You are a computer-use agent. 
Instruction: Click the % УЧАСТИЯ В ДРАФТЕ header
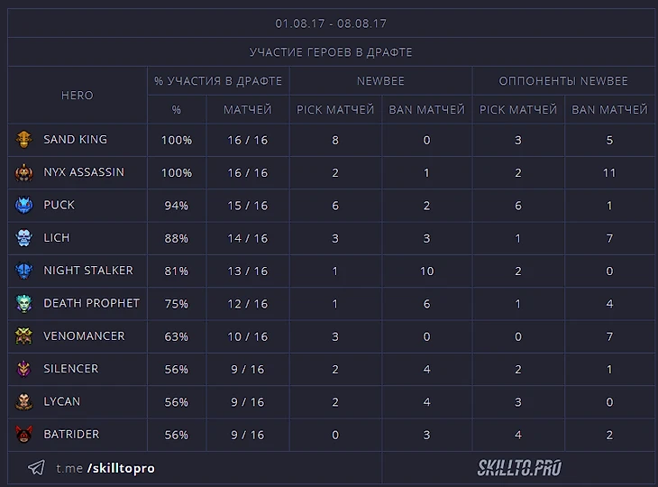point(218,81)
